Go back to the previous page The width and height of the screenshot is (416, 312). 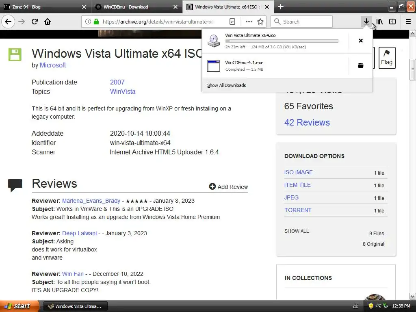8,22
